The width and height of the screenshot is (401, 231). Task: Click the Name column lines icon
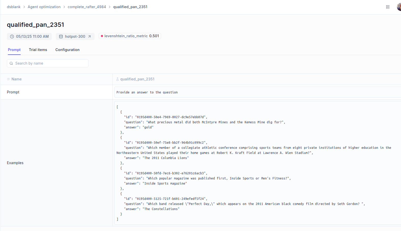(x=8, y=79)
